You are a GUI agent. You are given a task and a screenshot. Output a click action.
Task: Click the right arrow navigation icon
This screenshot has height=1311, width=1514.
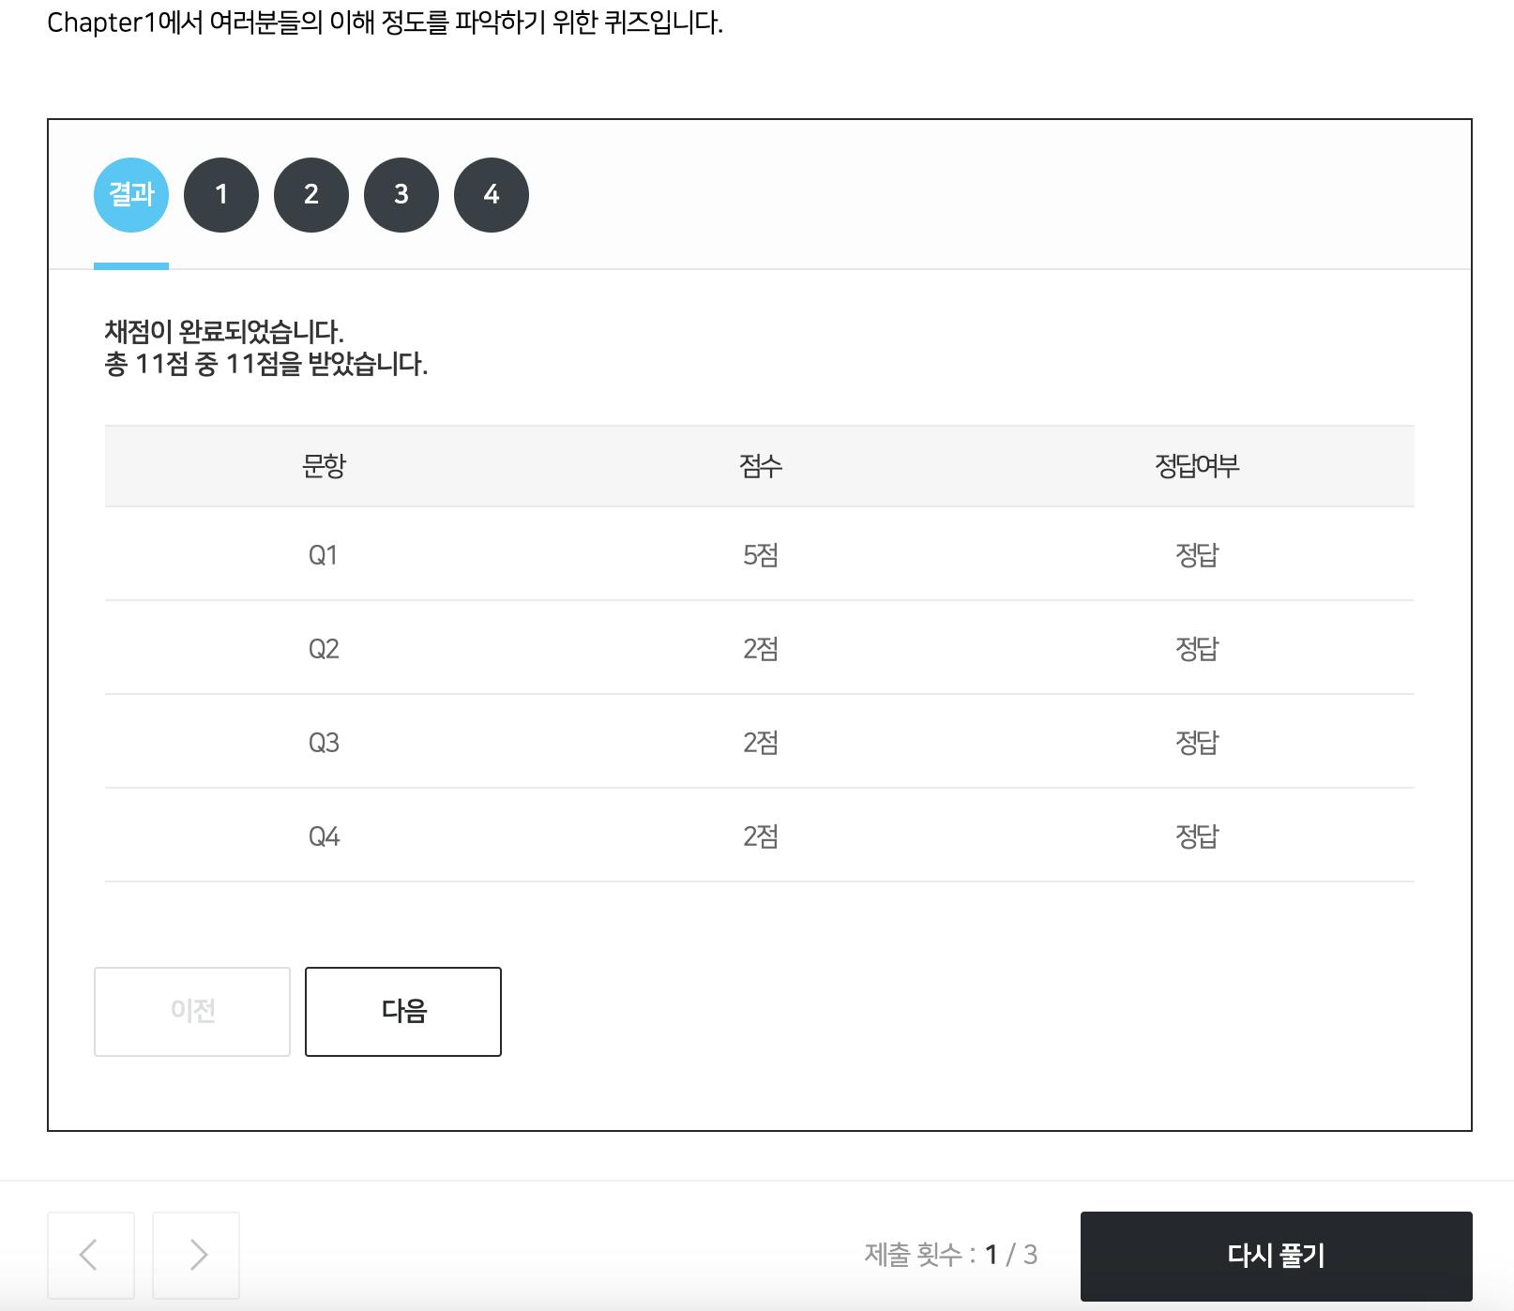click(196, 1255)
